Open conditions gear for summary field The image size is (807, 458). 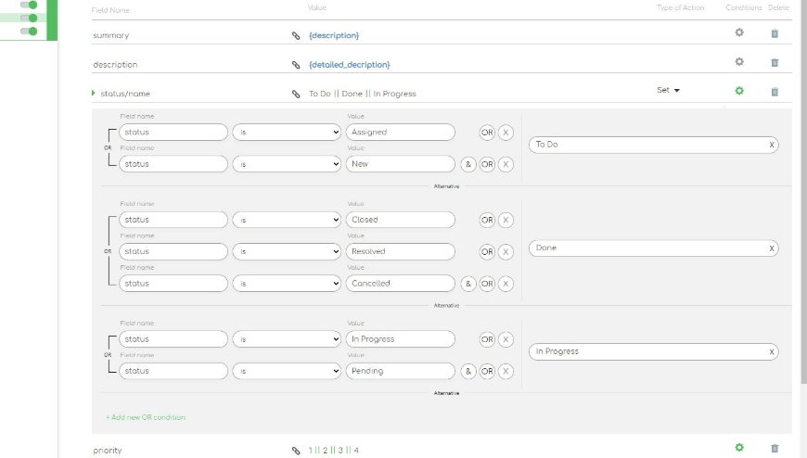739,33
